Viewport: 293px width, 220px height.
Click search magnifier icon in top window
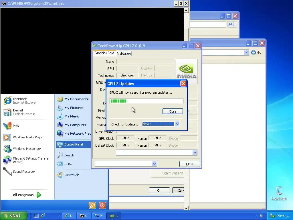point(230,24)
